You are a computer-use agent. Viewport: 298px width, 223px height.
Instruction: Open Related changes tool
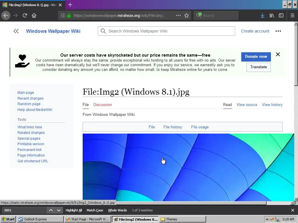click(x=31, y=132)
